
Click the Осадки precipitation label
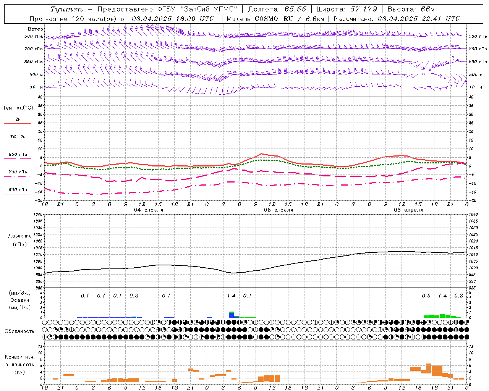click(19, 300)
